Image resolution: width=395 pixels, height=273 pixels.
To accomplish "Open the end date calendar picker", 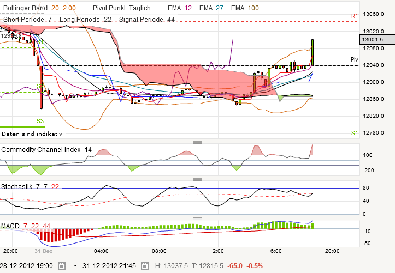I will pos(145,266).
